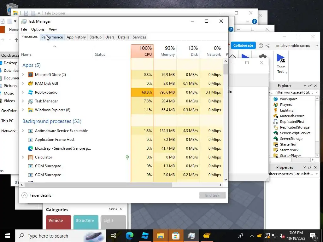
Task: Select StarterPlayer in the Explorer panel
Action: (x=291, y=156)
